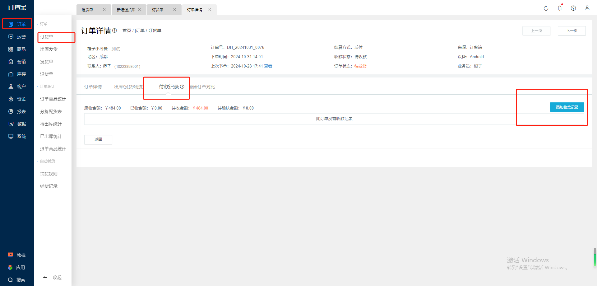
Task: Open 订单商品统计 in the submenu
Action: pos(53,99)
